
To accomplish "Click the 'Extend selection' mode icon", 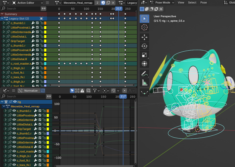I will click(x=146, y=9).
